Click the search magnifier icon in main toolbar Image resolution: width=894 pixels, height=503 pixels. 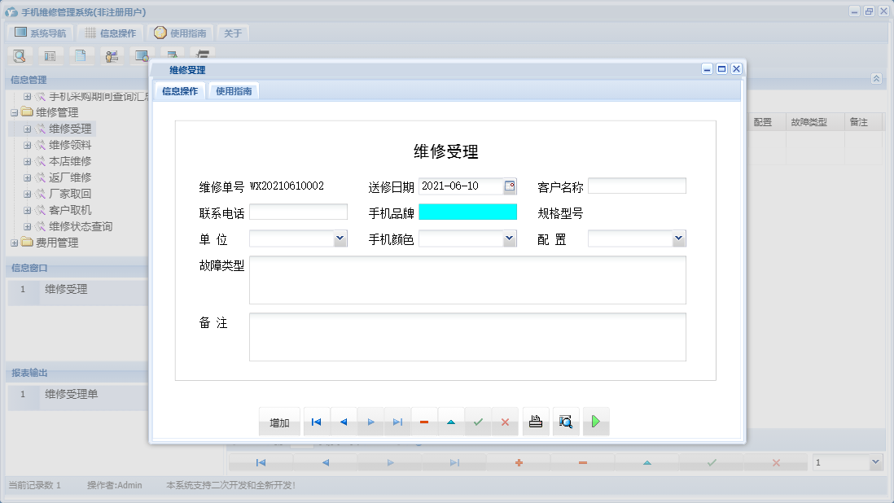click(x=20, y=56)
